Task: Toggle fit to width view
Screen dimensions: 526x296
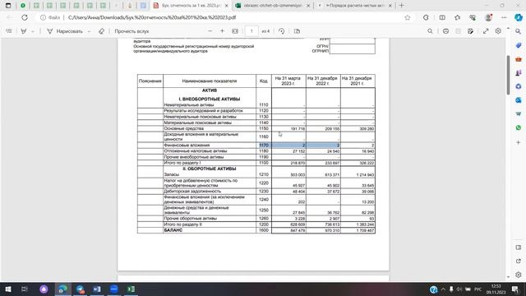Action: point(235,31)
